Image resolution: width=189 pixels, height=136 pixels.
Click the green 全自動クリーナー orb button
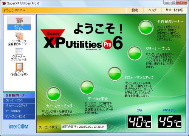click(x=146, y=27)
